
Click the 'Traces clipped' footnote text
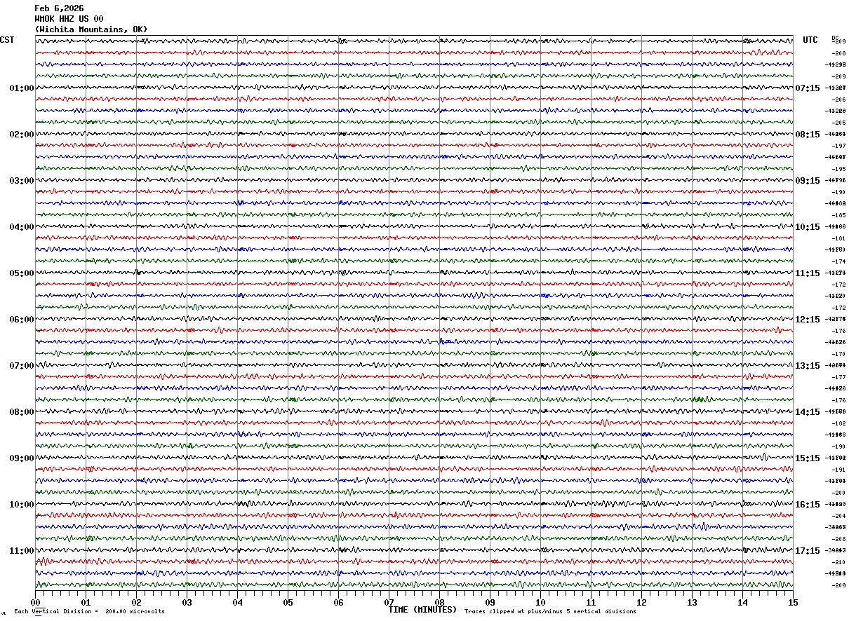[550, 612]
